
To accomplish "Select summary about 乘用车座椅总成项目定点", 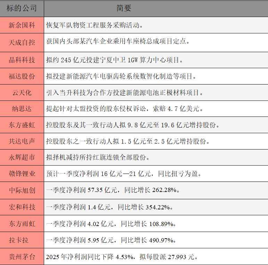I will (x=156, y=42).
